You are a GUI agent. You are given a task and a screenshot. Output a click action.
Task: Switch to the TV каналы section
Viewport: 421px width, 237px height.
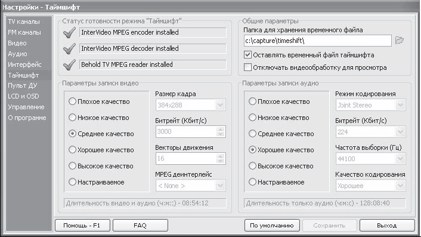pos(24,21)
